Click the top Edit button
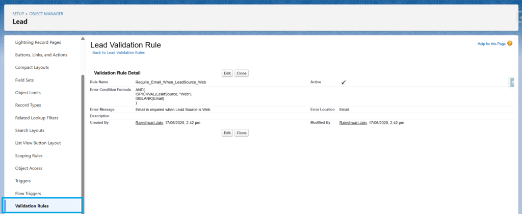Screen dimensions: 522x214 227,73
